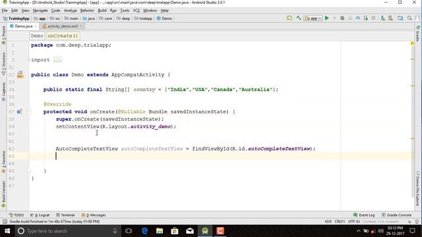This screenshot has height=237, width=422.
Task: Open the Tools menu
Action: point(125,11)
